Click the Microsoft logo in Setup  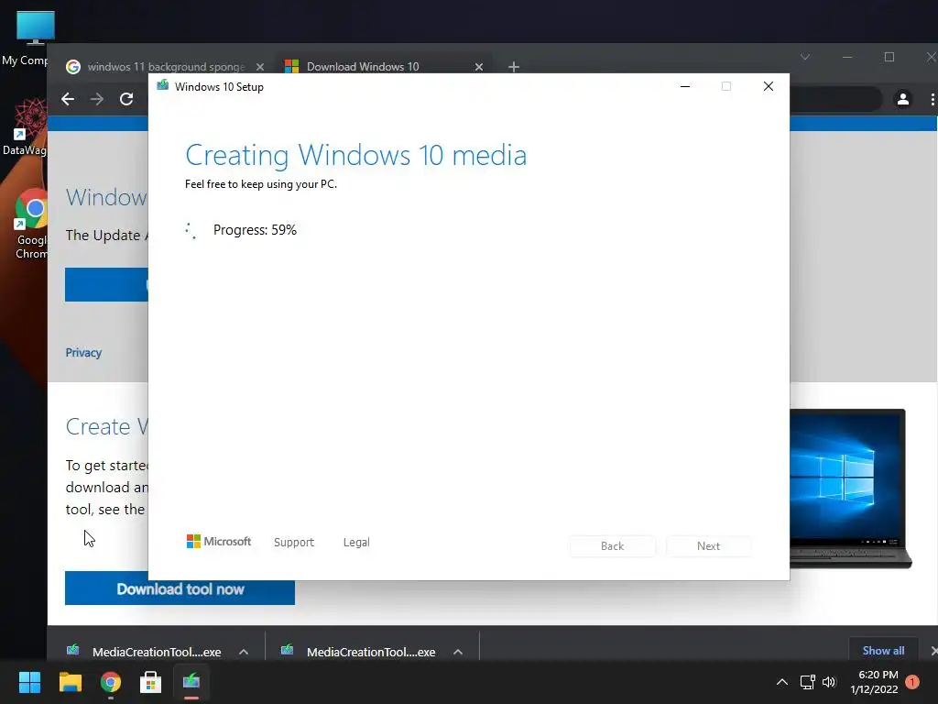pyautogui.click(x=219, y=542)
